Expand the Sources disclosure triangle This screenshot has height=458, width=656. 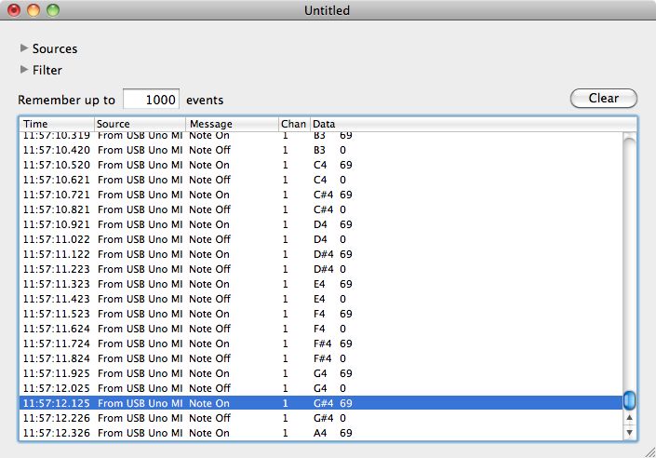pyautogui.click(x=24, y=48)
